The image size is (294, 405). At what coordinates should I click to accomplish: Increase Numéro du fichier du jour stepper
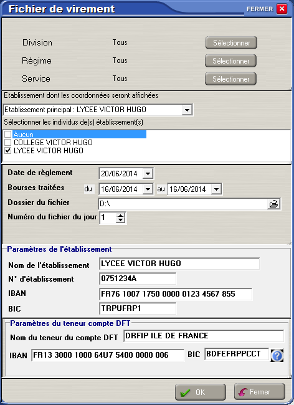121,215
